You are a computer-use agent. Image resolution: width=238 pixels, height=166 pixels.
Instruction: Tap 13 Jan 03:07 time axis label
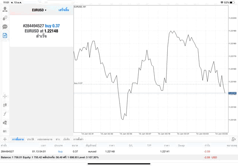[145, 134]
